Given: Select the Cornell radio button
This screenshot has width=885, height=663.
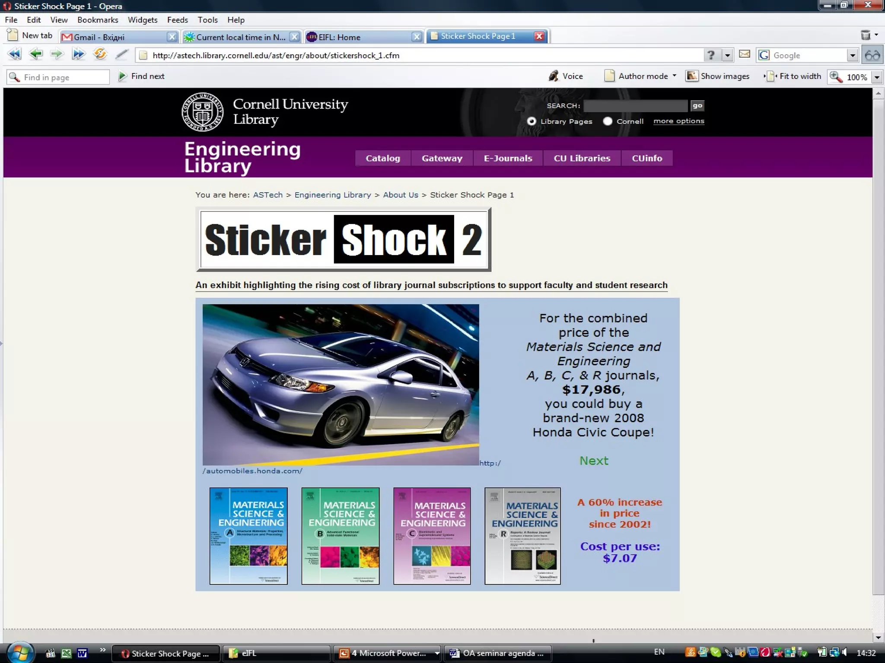Looking at the screenshot, I should [608, 121].
